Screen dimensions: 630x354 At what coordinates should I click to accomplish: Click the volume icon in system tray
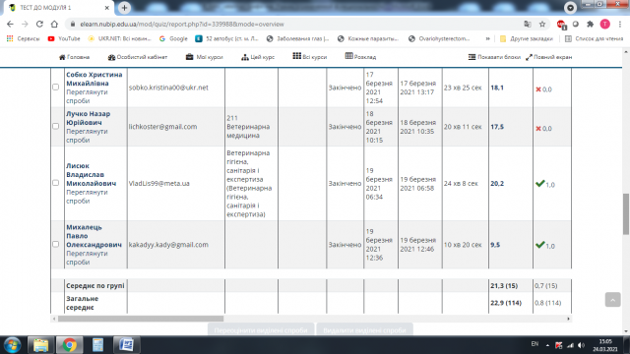(x=581, y=345)
